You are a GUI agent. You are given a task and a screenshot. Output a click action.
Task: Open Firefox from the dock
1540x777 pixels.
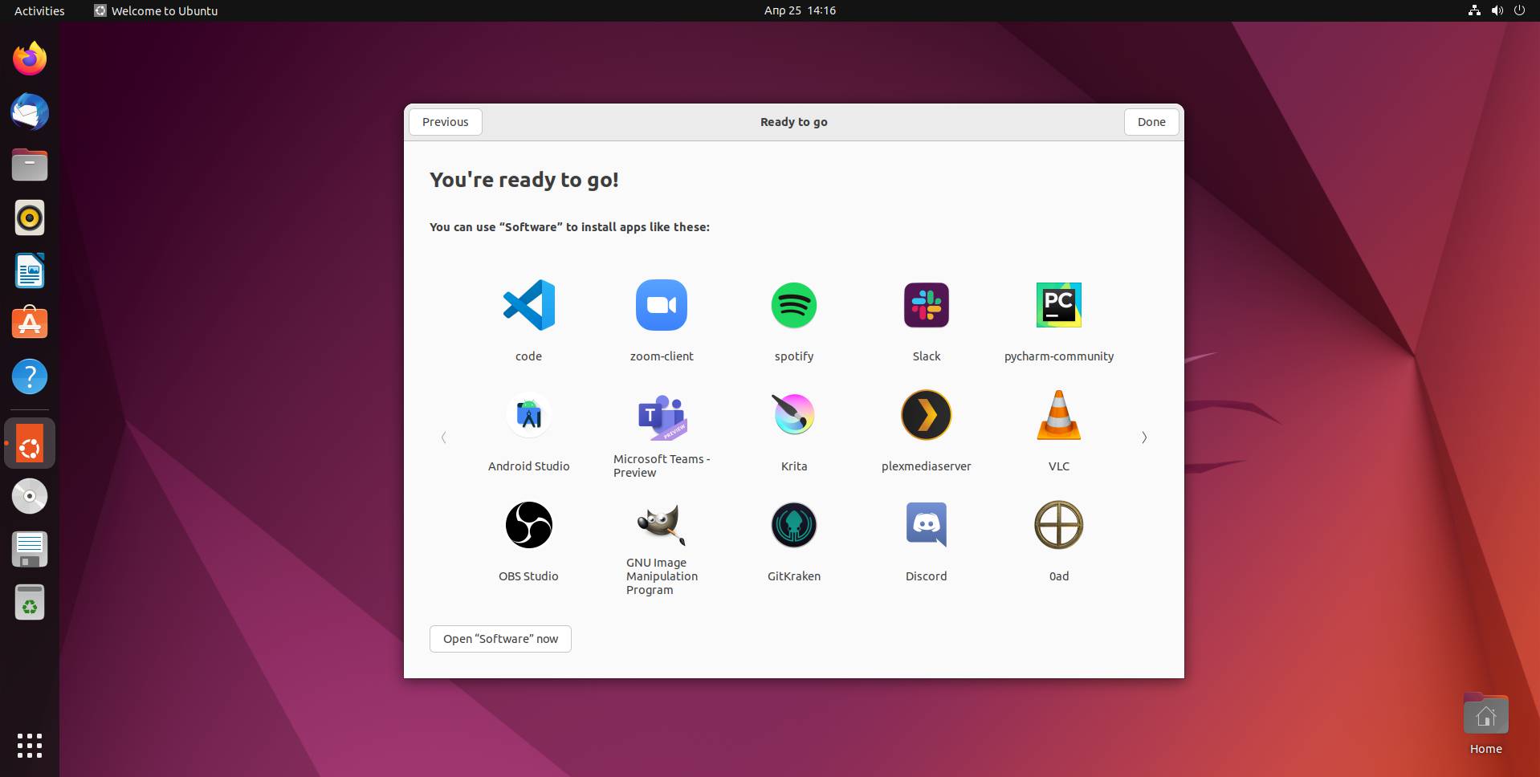29,58
